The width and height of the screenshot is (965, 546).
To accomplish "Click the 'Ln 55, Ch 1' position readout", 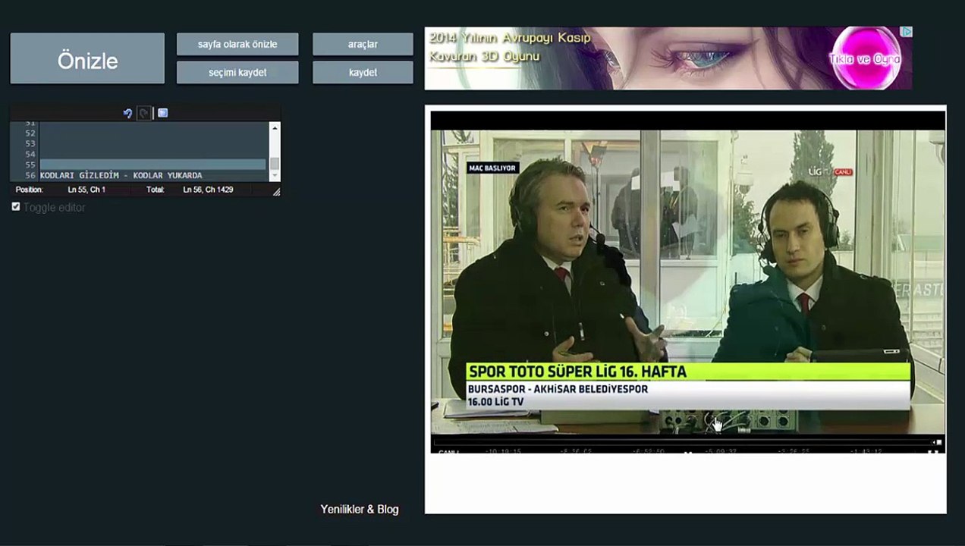I will 86,190.
